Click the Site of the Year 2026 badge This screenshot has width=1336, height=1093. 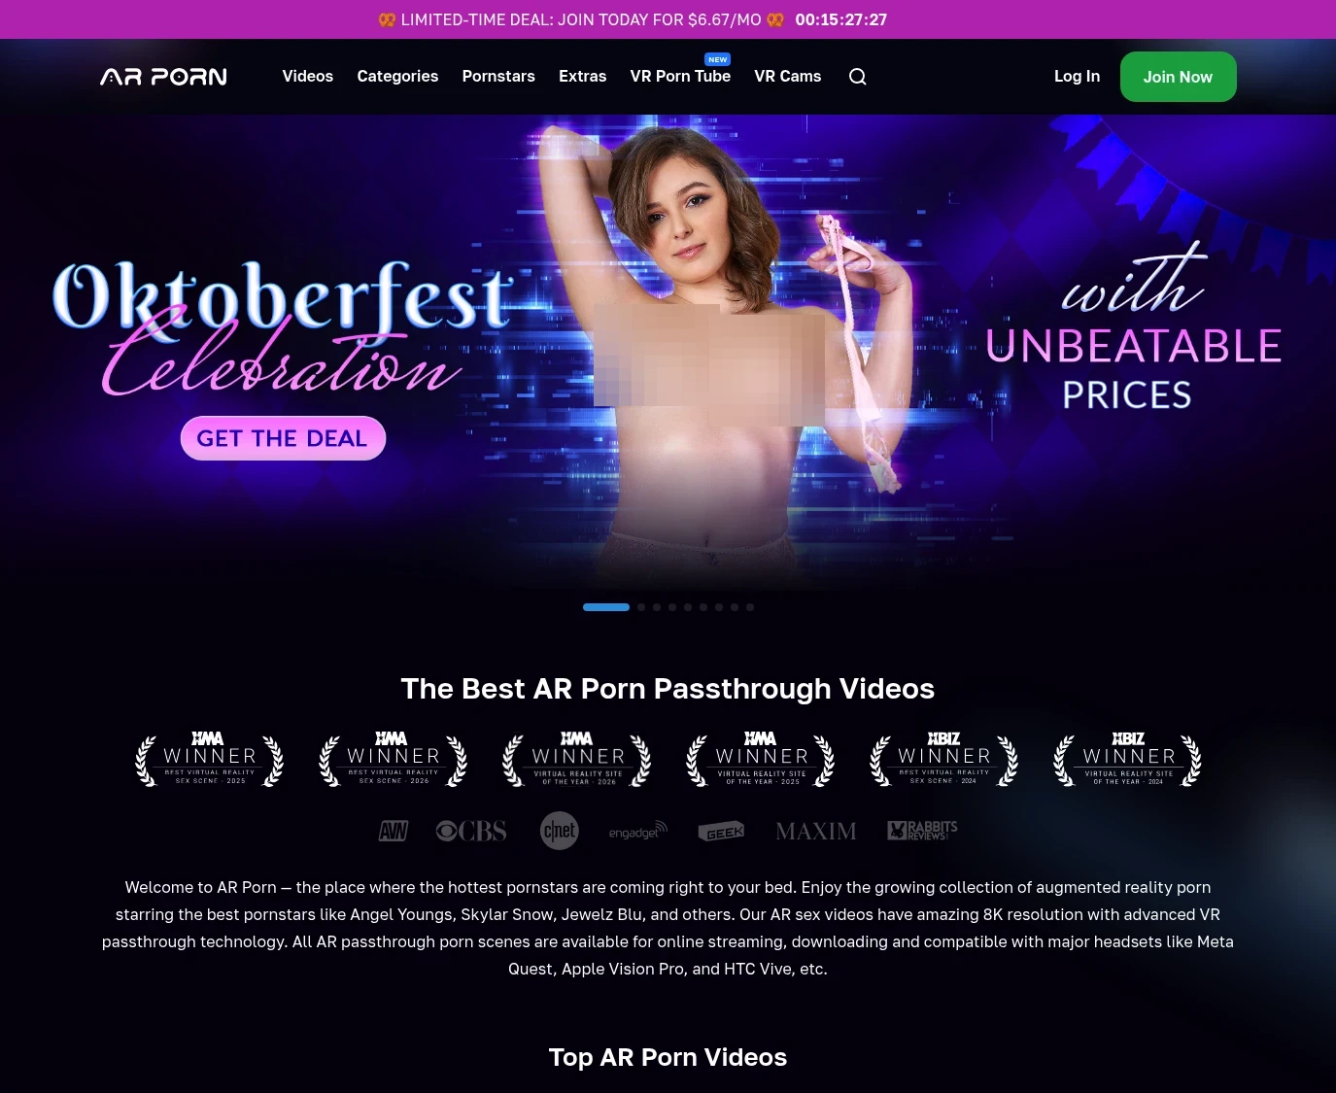[x=577, y=759]
